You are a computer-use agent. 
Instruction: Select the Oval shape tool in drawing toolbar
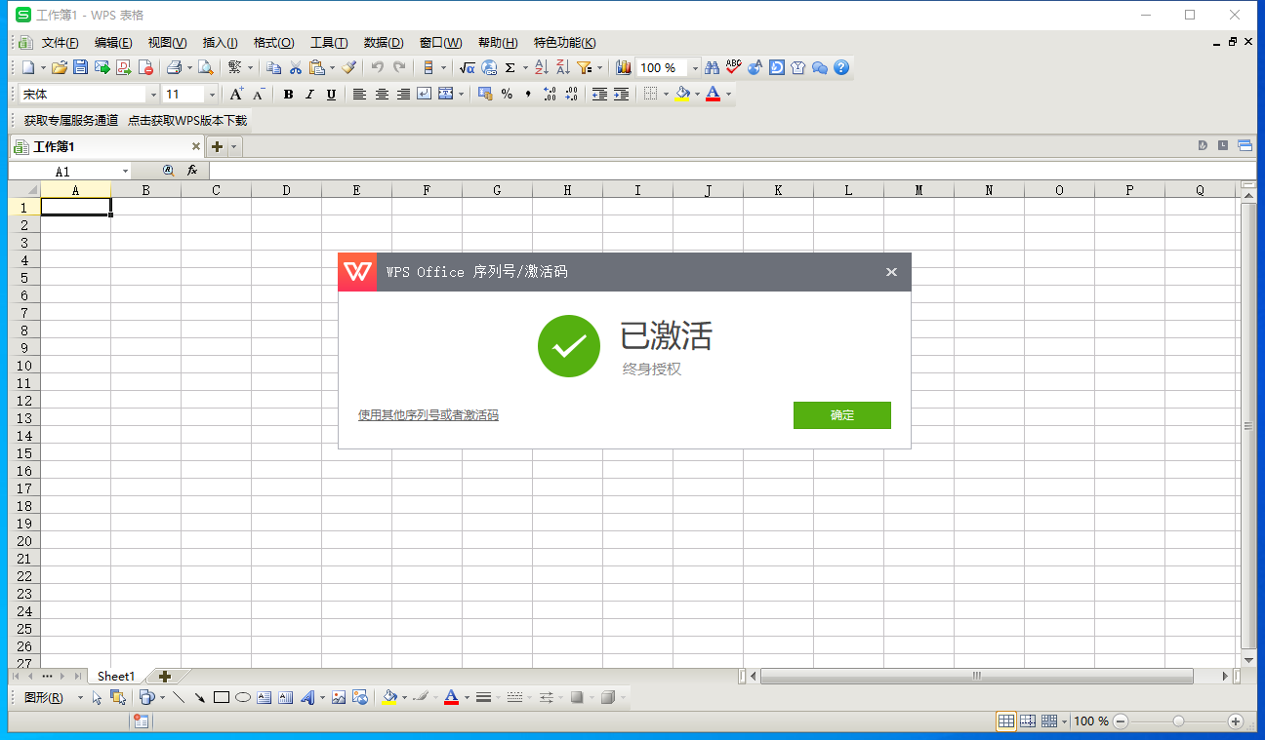click(x=243, y=697)
